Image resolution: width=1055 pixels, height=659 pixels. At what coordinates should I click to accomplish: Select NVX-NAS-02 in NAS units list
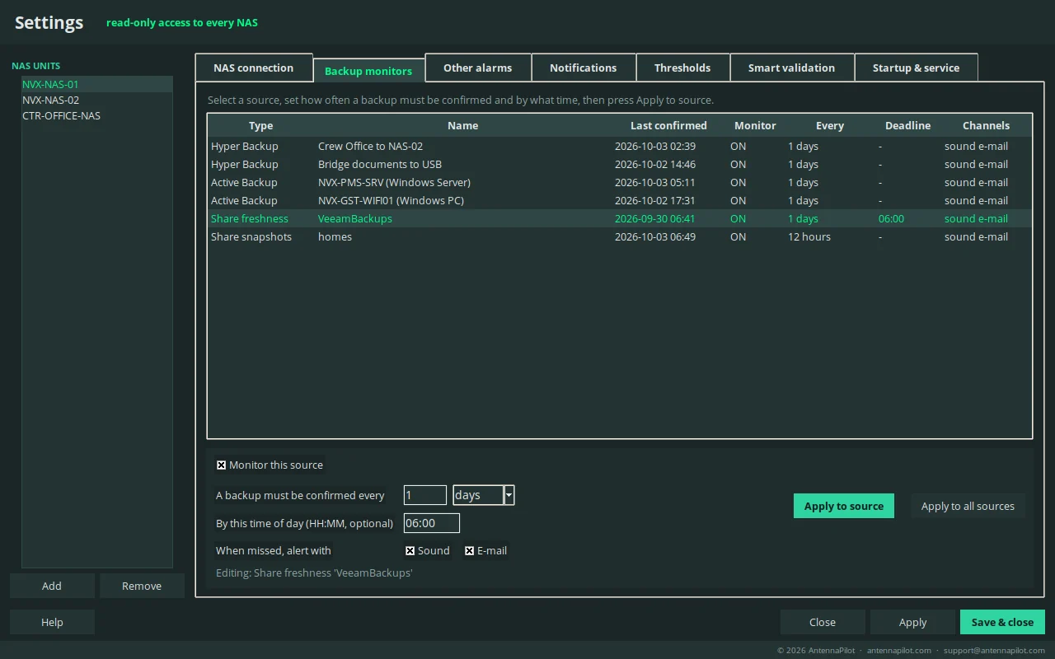tap(97, 100)
